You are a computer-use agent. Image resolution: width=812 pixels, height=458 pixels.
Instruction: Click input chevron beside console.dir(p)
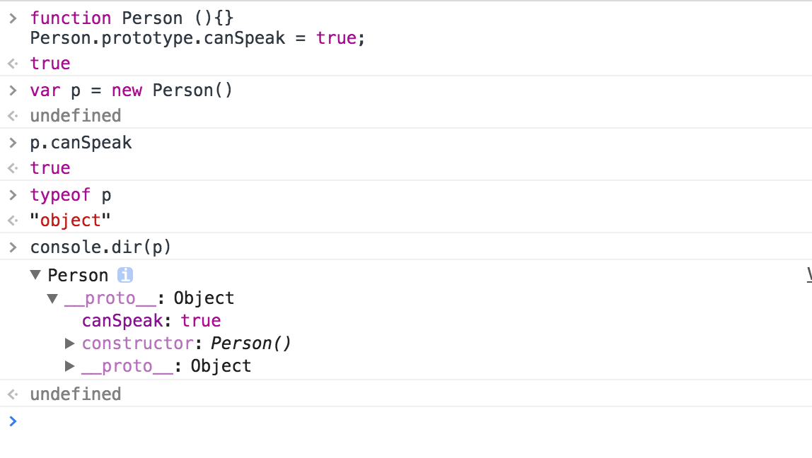click(12, 247)
